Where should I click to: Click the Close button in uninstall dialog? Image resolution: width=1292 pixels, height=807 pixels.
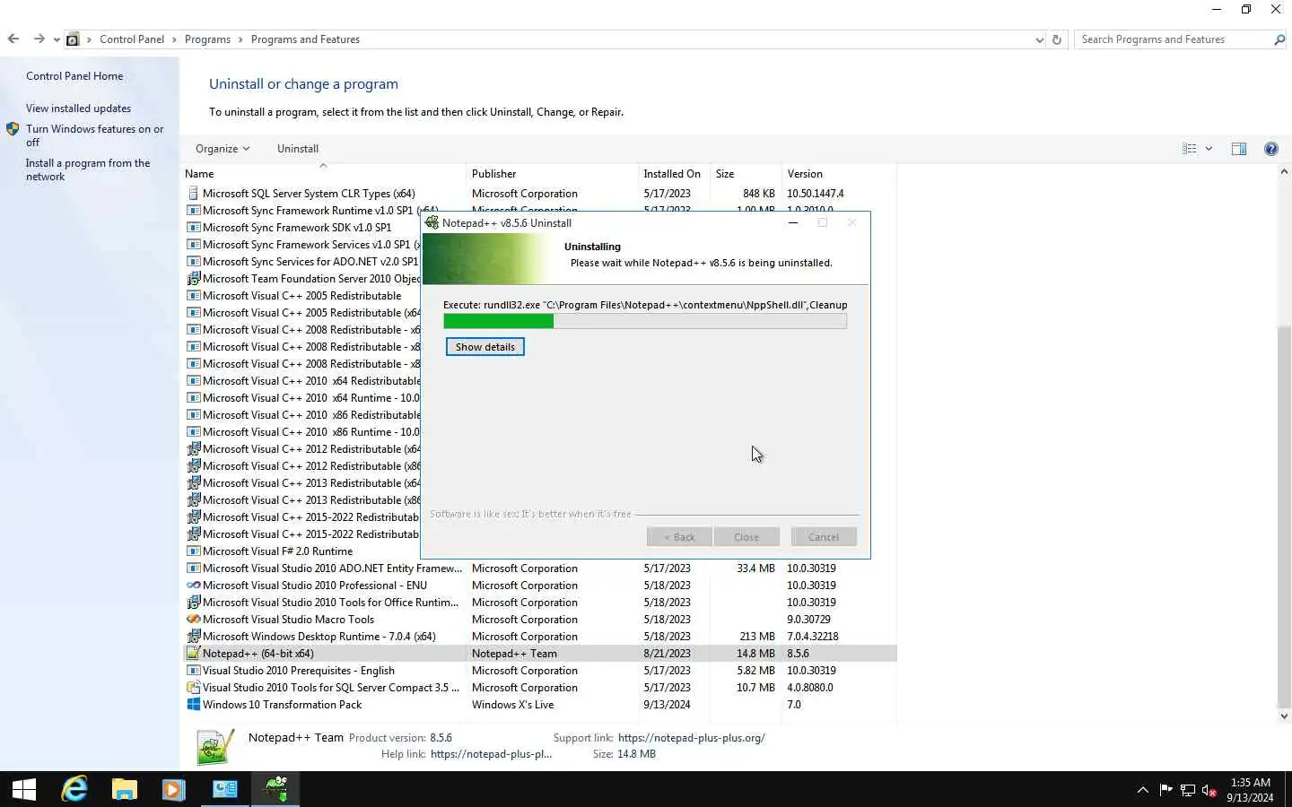point(746,537)
